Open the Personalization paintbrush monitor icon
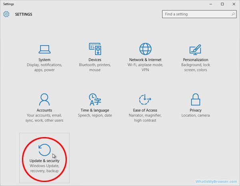 (195, 50)
